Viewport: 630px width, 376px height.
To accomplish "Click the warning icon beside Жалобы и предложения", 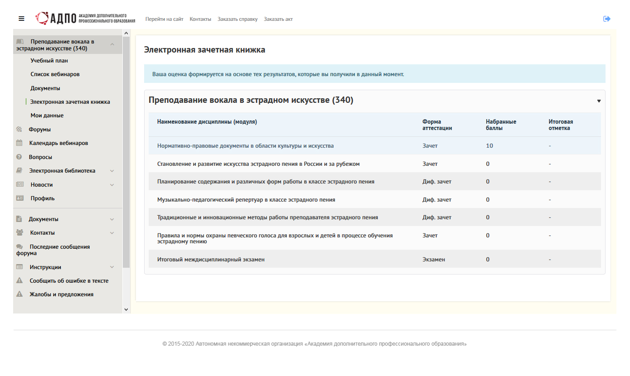I will (x=19, y=294).
